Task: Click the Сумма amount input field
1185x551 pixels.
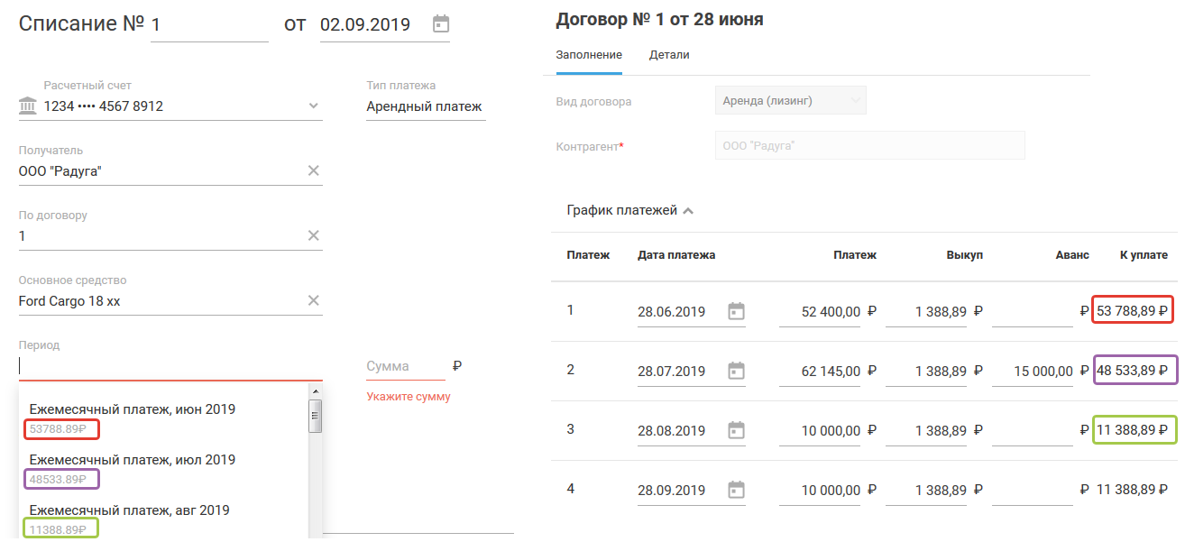Action: point(404,367)
